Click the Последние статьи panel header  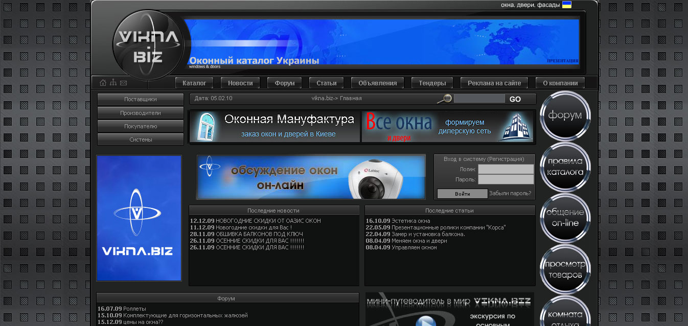(450, 211)
